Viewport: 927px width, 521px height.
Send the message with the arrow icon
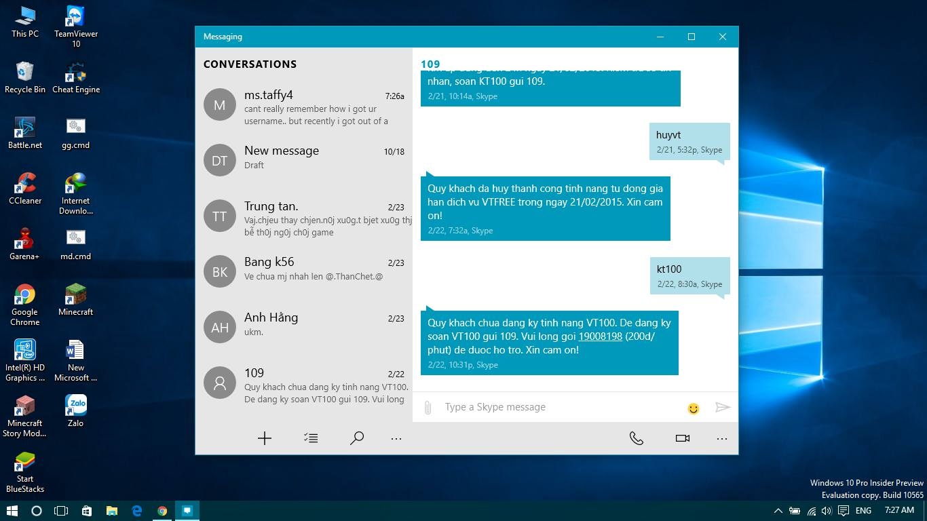tap(723, 407)
